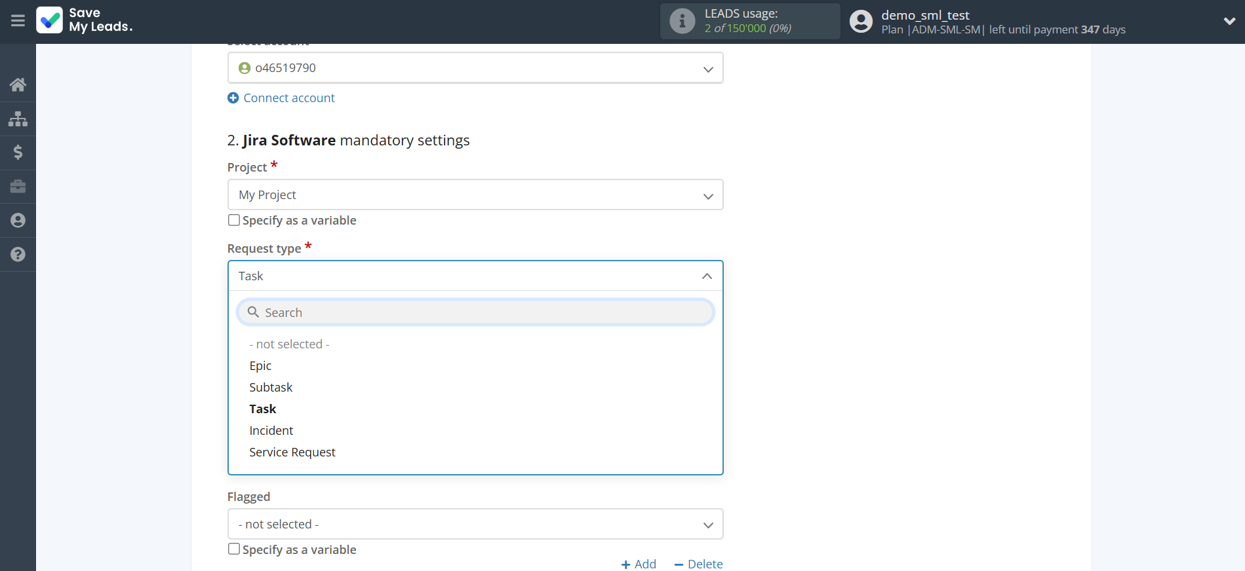
Task: Click the LEADS usage info icon
Action: [682, 21]
